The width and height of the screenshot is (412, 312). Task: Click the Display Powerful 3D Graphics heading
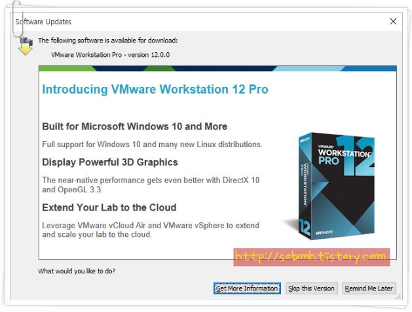pos(110,162)
